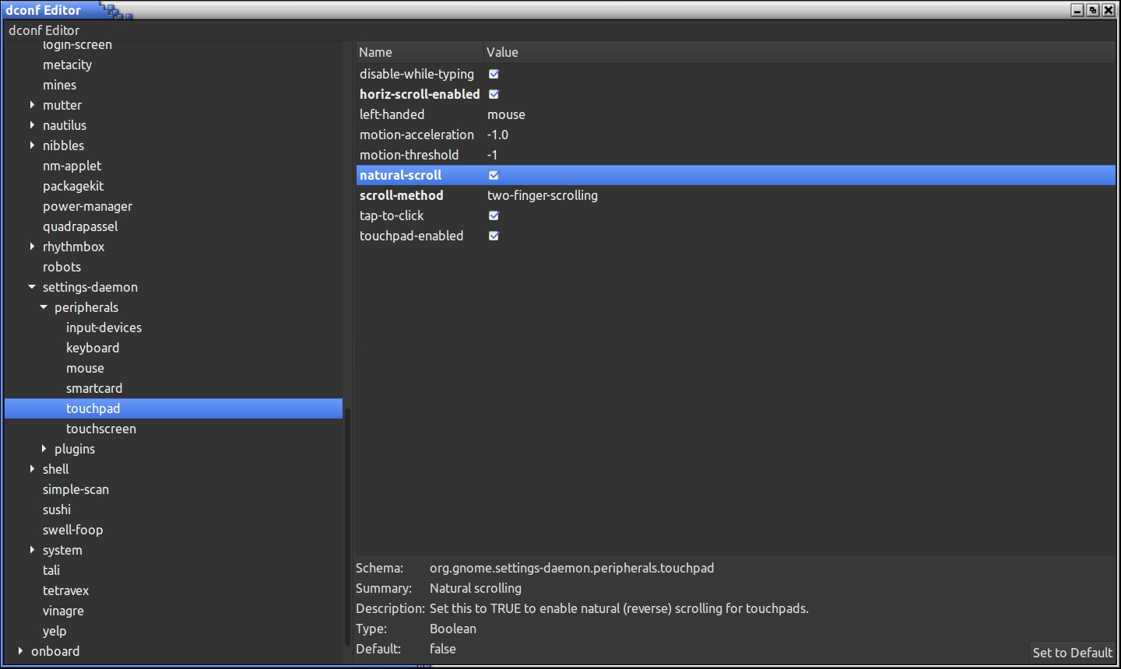Expand the mutter tree node
The height and width of the screenshot is (669, 1121).
tap(32, 105)
